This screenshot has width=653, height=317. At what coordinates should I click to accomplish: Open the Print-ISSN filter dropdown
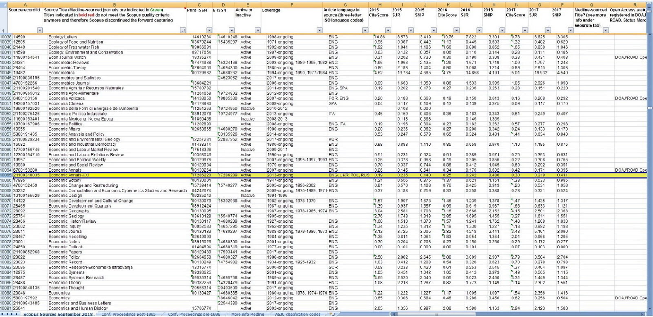coord(209,30)
